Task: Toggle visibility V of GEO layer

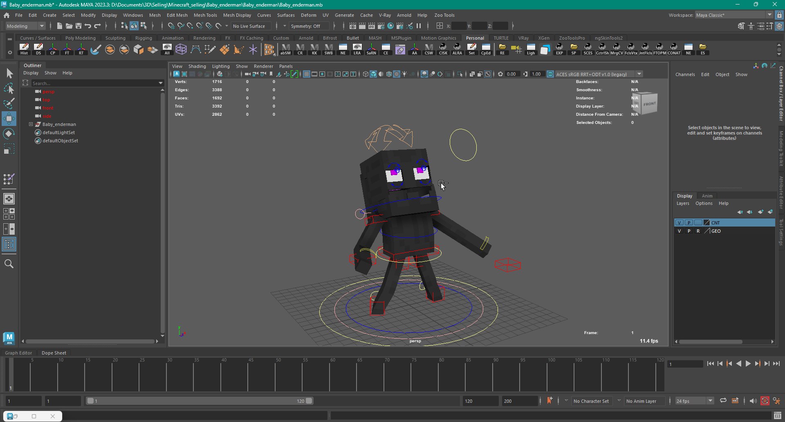Action: [x=680, y=231]
